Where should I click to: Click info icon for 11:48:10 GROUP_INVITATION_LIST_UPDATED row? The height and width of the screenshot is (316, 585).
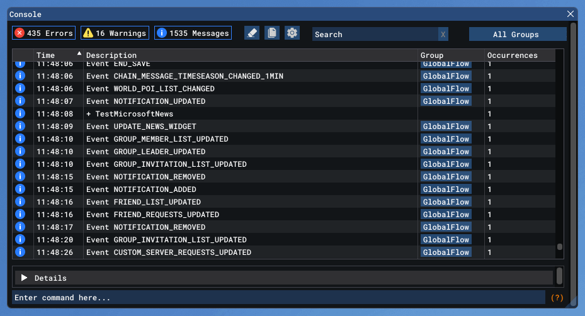20,164
